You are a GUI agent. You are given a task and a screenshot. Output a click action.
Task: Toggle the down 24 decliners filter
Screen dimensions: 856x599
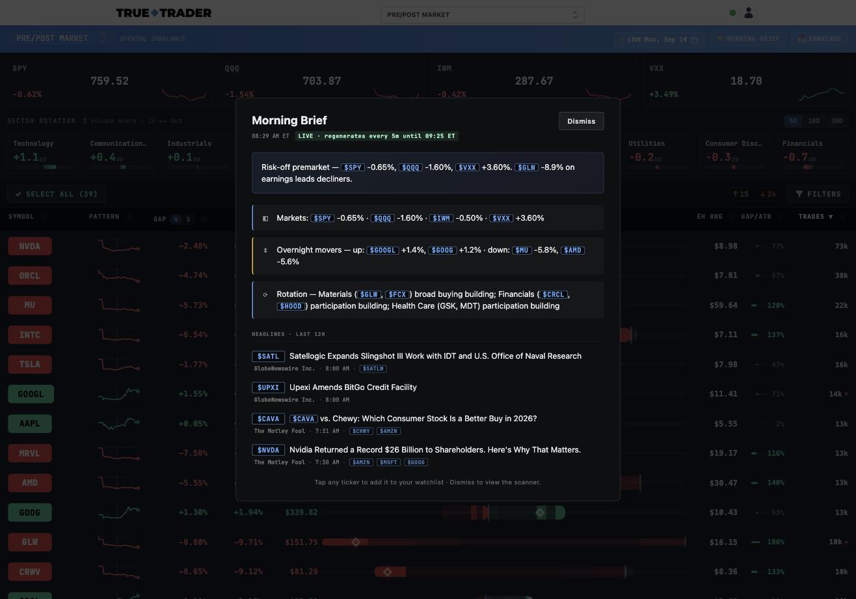pos(768,194)
